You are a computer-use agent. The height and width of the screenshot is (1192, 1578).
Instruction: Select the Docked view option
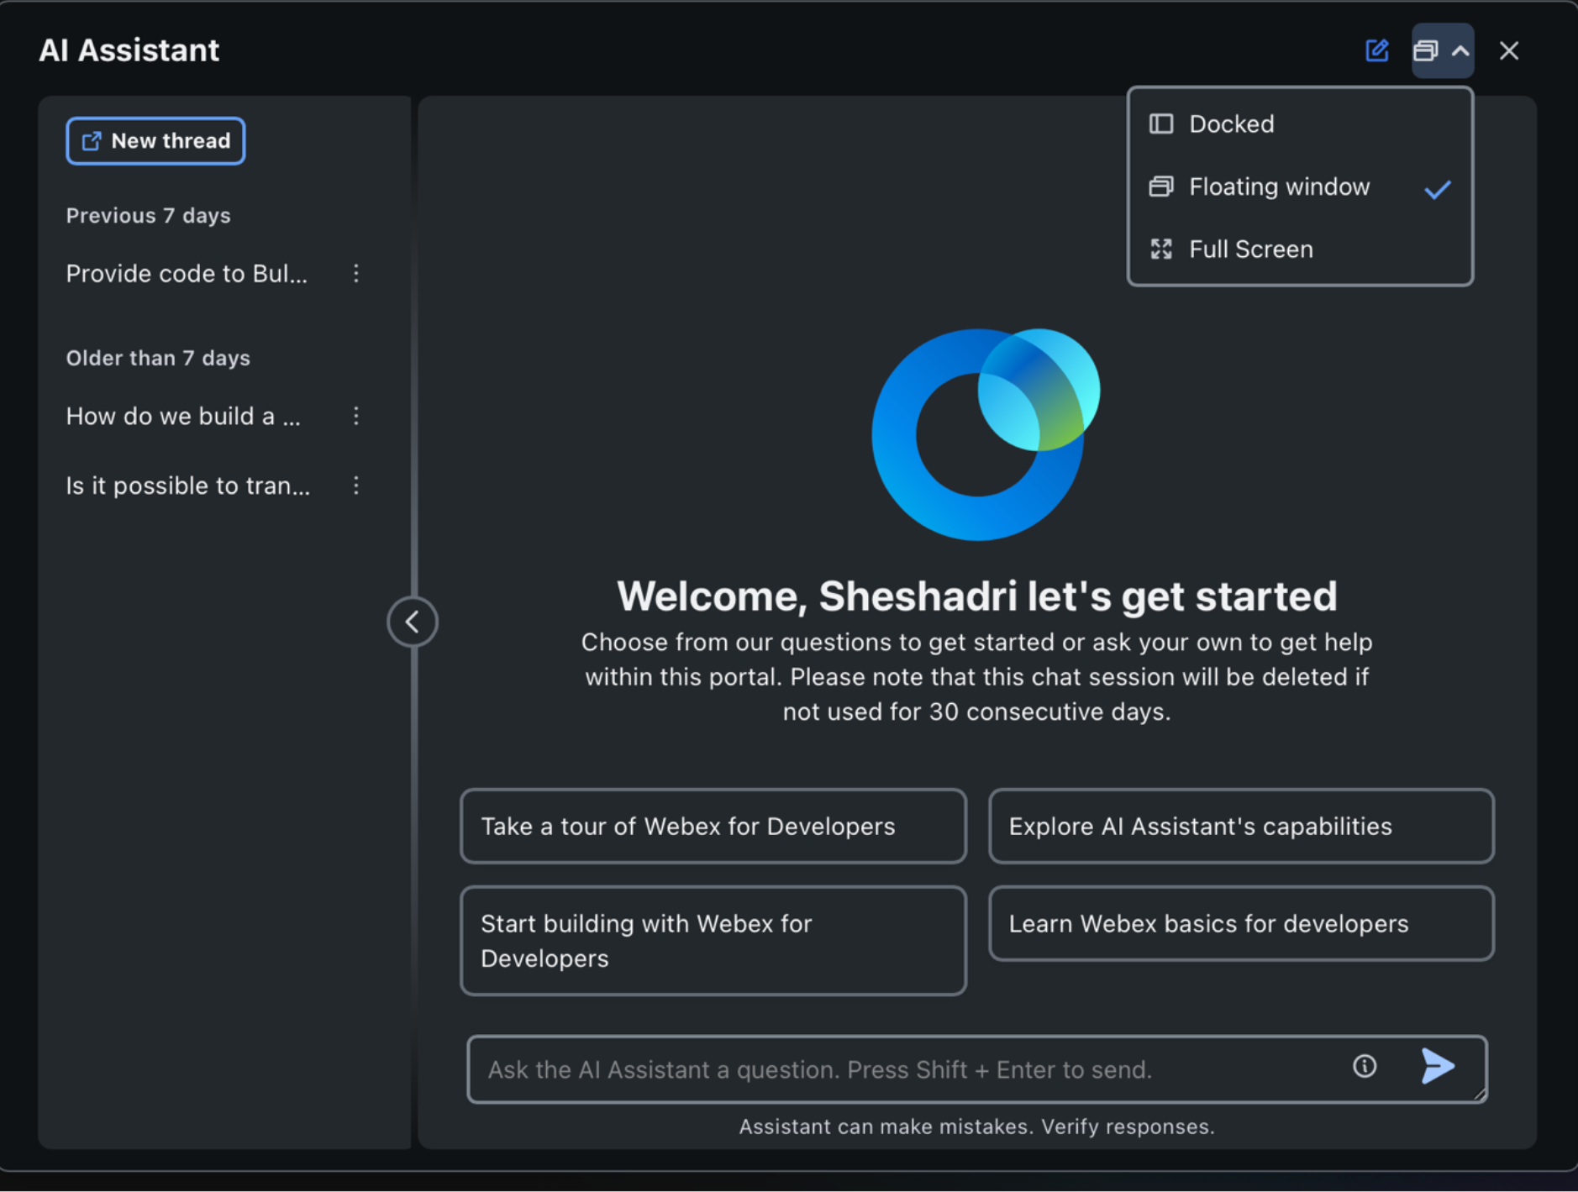click(x=1300, y=124)
